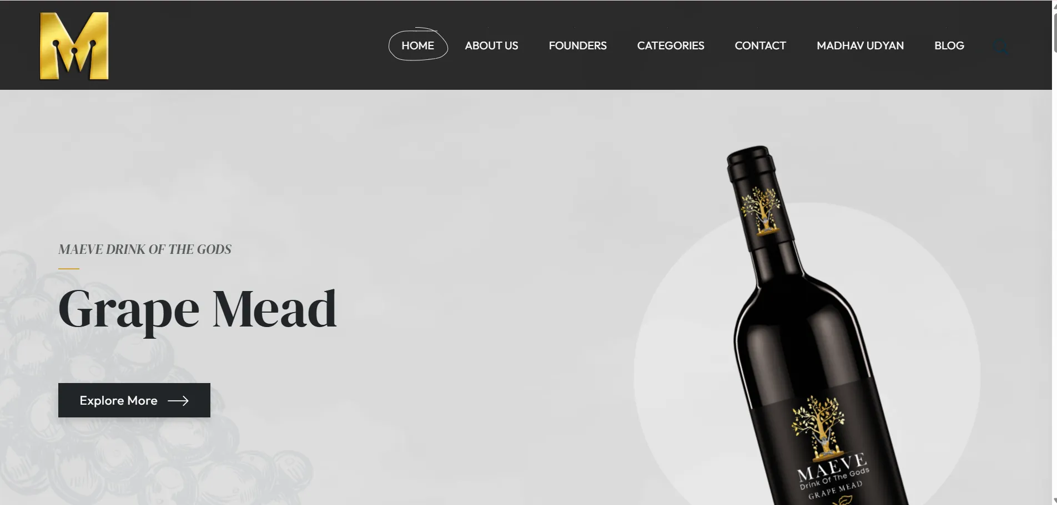Click the scrollbar down arrow

pyautogui.click(x=1054, y=501)
